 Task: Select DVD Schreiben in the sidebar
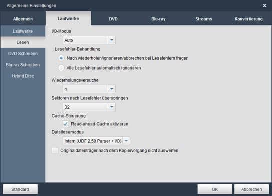click(x=23, y=54)
